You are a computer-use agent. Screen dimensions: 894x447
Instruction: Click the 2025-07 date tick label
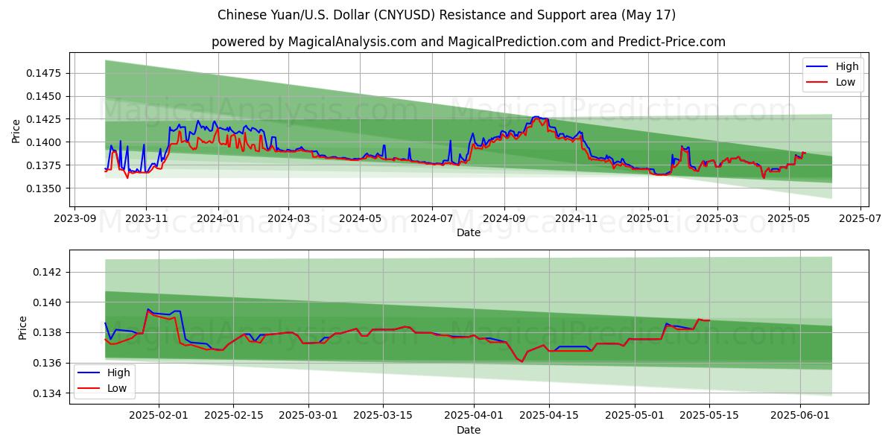[860, 219]
